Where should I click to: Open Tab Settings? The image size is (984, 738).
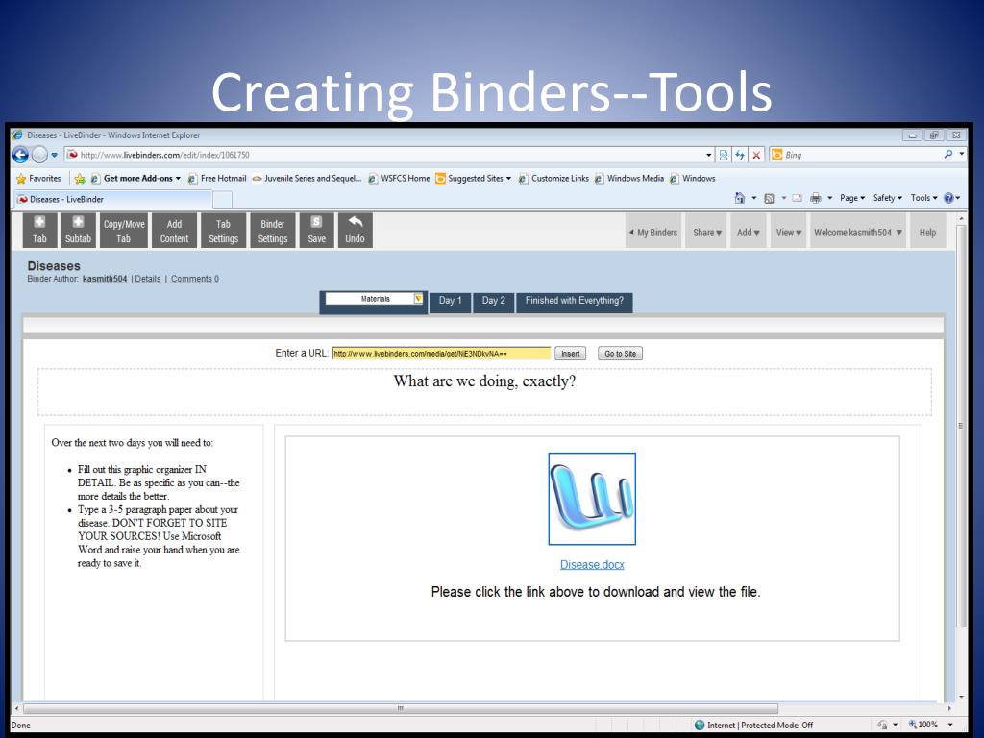pyautogui.click(x=223, y=230)
